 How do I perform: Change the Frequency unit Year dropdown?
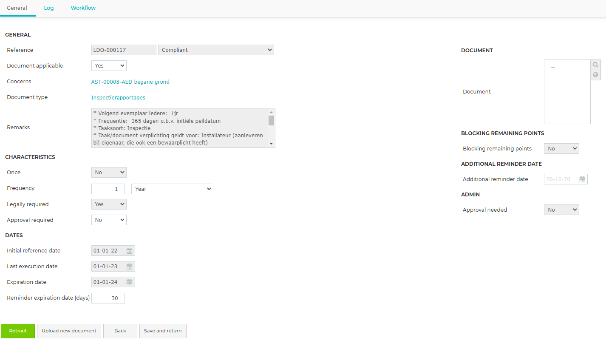172,189
